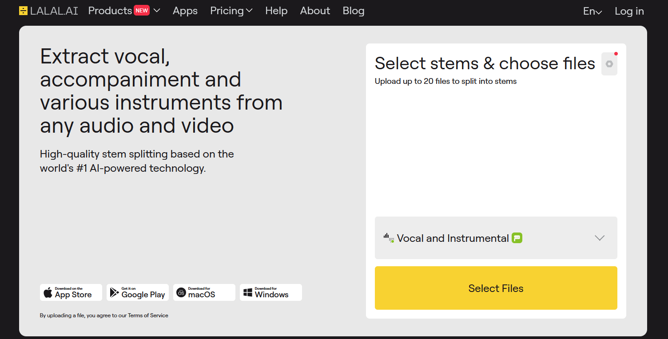This screenshot has height=339, width=668.
Task: Click the Log in link
Action: click(629, 11)
